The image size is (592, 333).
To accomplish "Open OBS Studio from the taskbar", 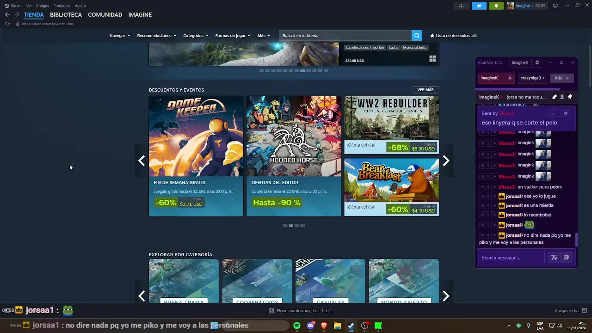I will (x=365, y=326).
